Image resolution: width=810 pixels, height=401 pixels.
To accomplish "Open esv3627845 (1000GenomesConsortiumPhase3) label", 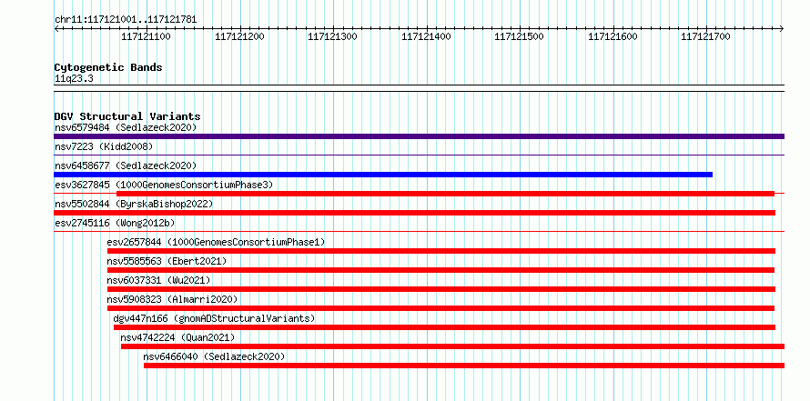I will [x=163, y=185].
